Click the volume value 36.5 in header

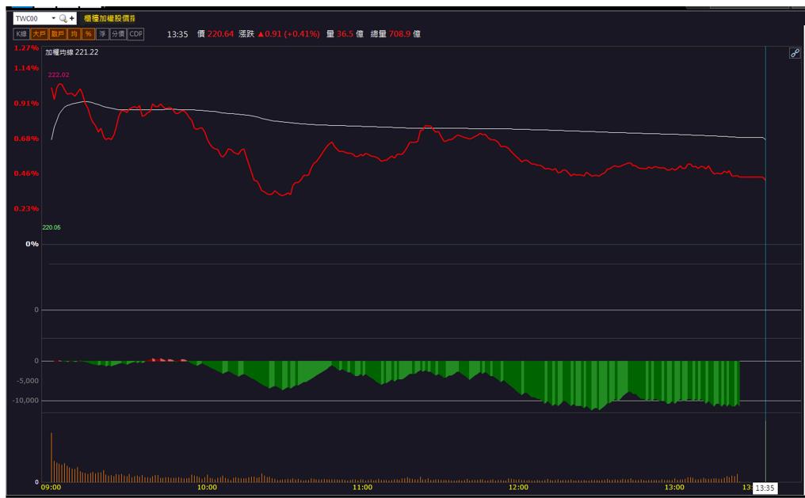345,34
